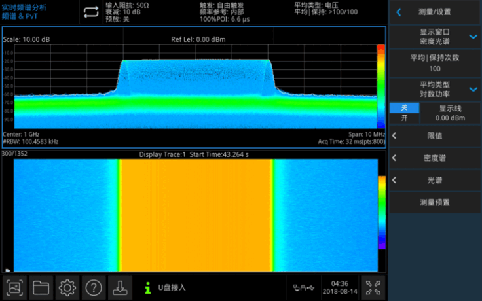Click the Ref Lel: 0.00 dBm label
The height and width of the screenshot is (301, 482).
[x=198, y=39]
